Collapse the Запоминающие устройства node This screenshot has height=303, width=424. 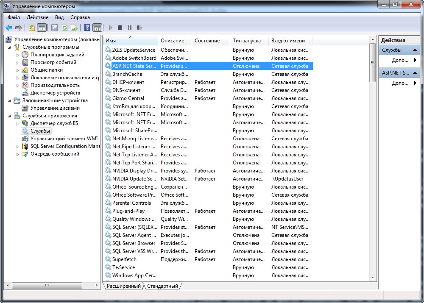(10, 101)
